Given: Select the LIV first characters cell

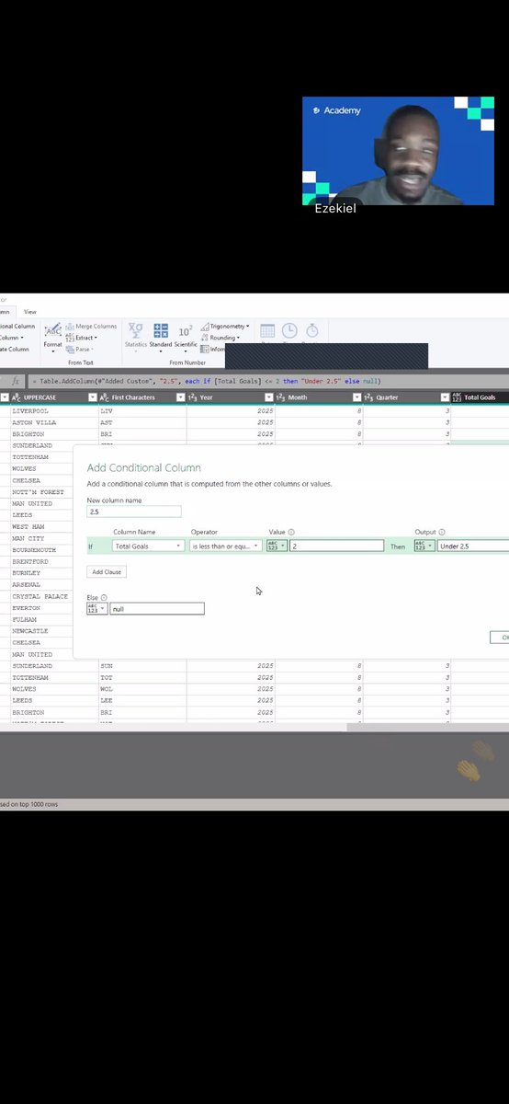Looking at the screenshot, I should click(x=141, y=410).
